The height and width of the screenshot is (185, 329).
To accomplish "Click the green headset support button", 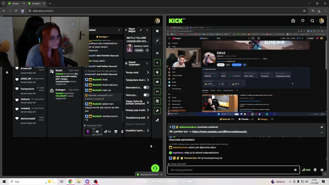I will (x=155, y=169).
